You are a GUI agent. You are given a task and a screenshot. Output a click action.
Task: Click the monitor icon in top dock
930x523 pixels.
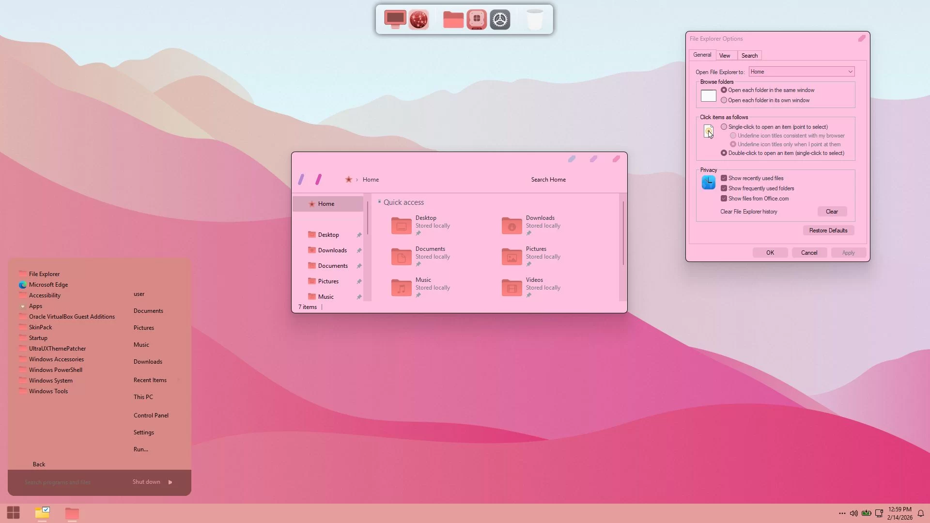click(x=395, y=19)
